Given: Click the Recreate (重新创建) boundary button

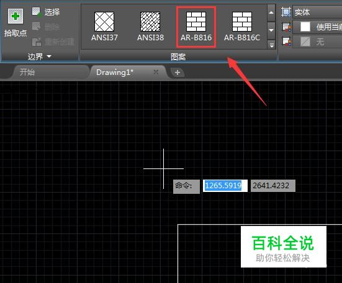Looking at the screenshot, I should (53, 41).
